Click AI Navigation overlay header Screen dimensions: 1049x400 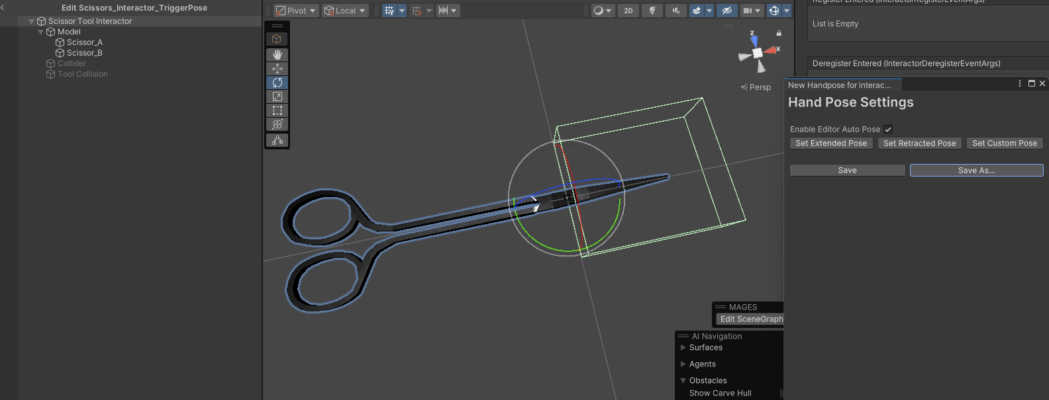(x=717, y=337)
